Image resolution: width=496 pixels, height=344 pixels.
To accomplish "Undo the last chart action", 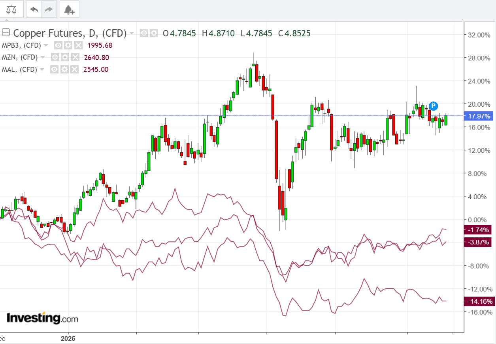I will point(34,9).
